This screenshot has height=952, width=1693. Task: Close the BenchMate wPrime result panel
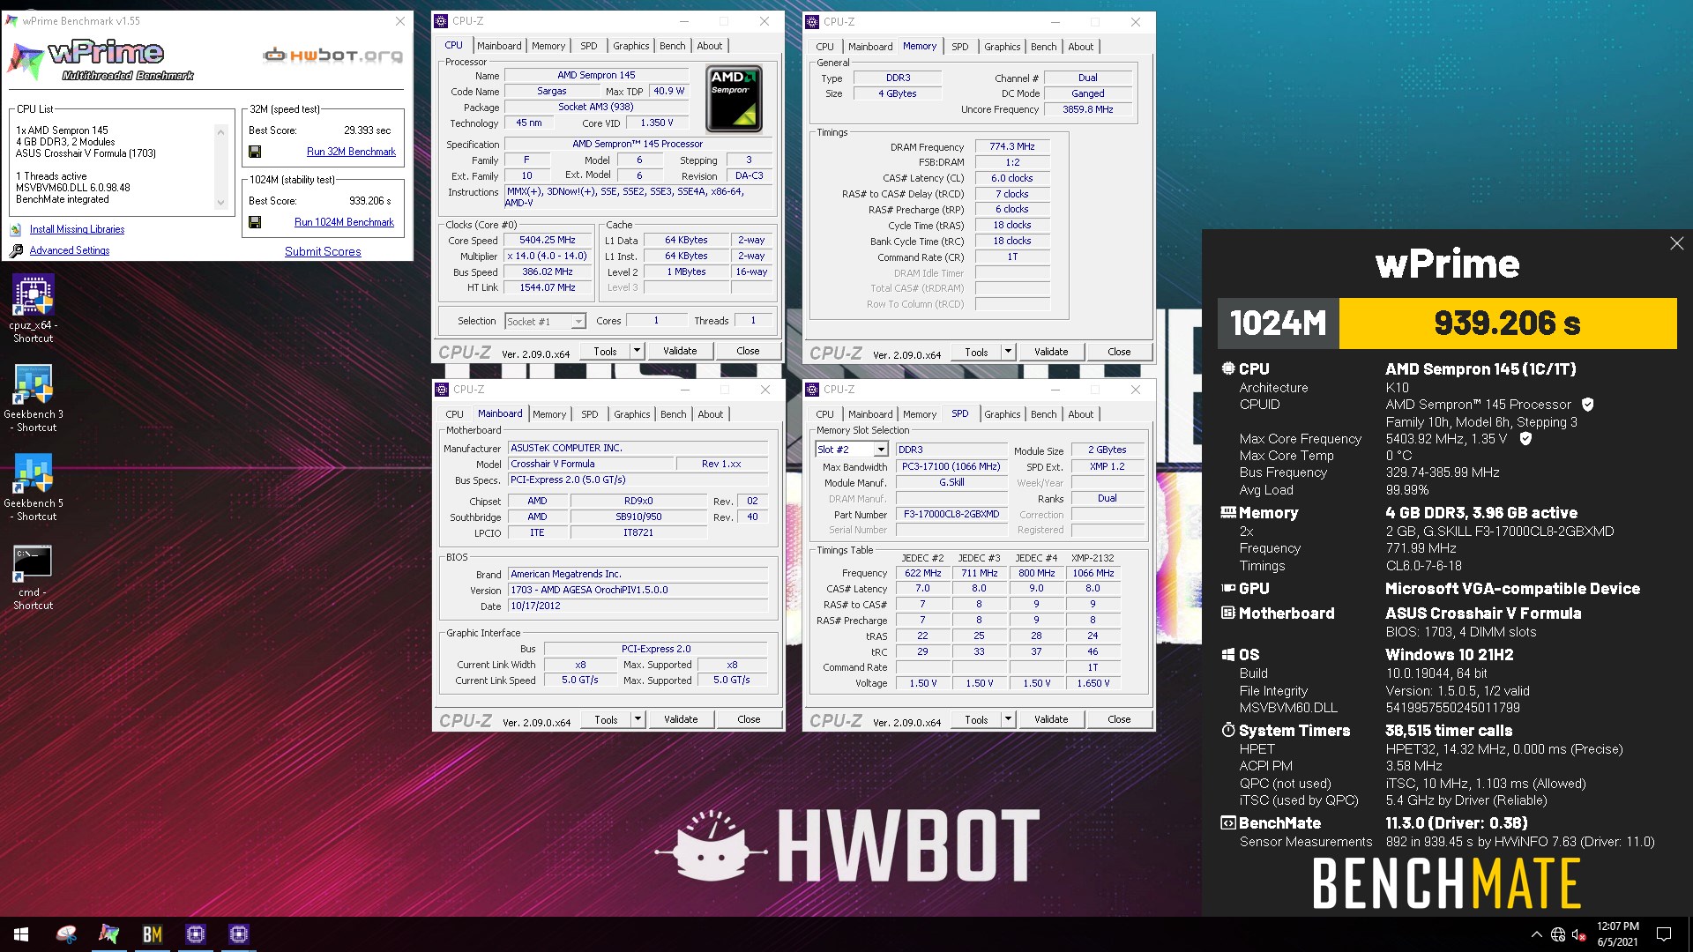pyautogui.click(x=1676, y=243)
